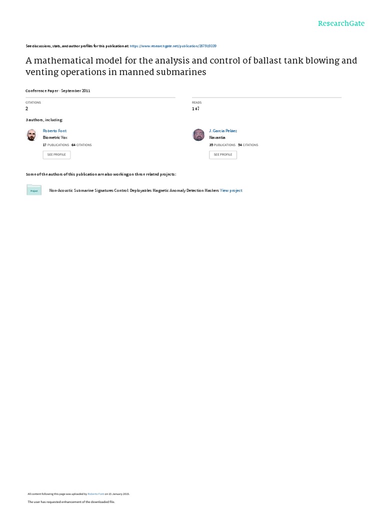The image size is (384, 513).
Task: Click Roberto Font's profile photo
Action: pyautogui.click(x=31, y=135)
